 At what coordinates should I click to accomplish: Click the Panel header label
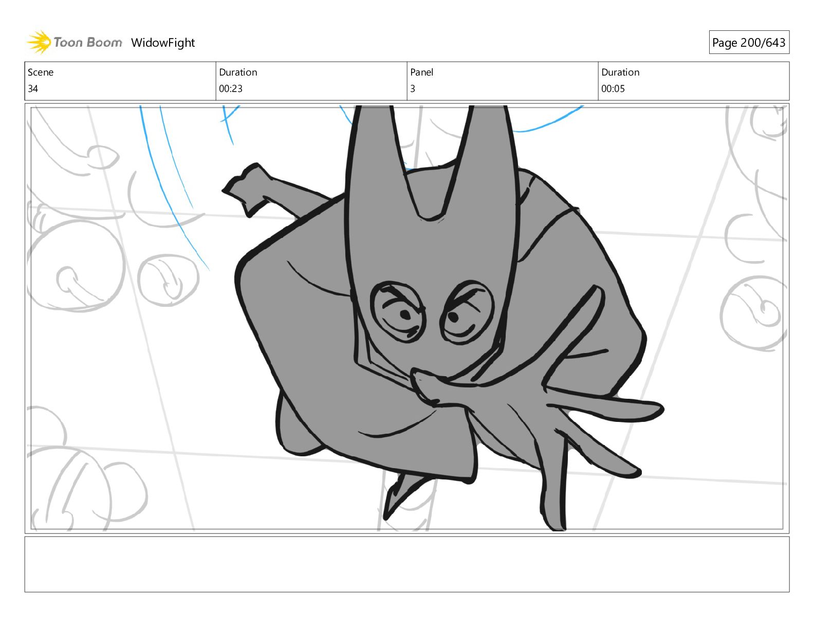click(x=421, y=72)
